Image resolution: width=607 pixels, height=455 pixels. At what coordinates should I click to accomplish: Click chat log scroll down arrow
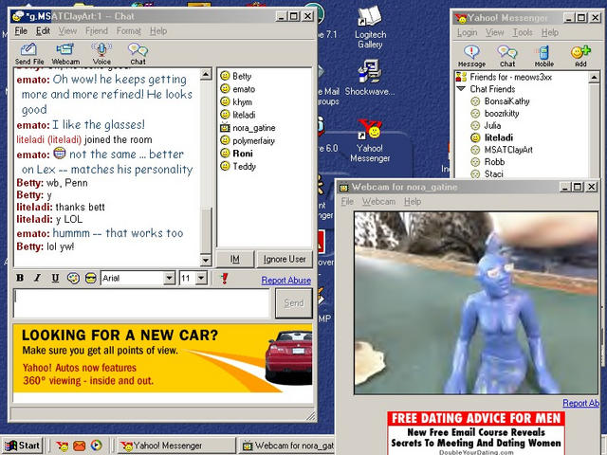(206, 260)
